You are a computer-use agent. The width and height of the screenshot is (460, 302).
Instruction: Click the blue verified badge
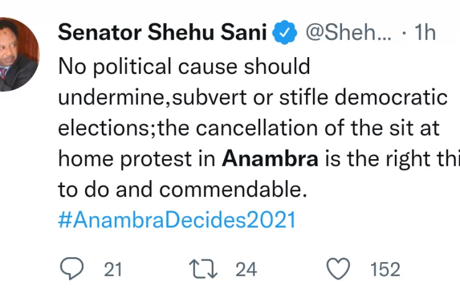(x=284, y=32)
